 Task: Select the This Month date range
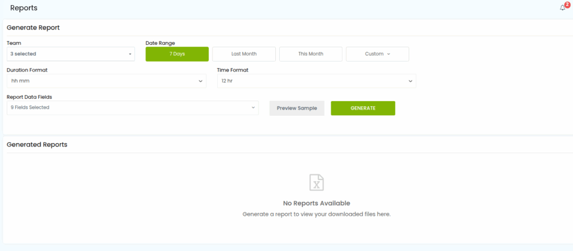(x=311, y=54)
